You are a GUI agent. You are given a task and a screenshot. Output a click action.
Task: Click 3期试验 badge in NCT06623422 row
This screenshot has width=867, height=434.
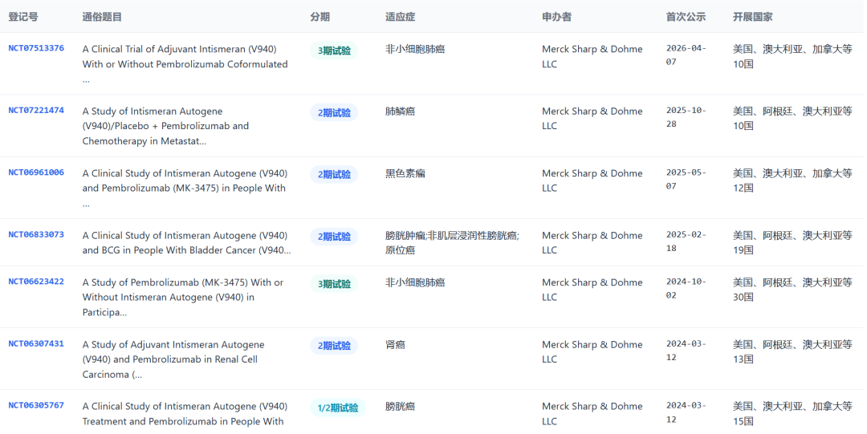[334, 284]
